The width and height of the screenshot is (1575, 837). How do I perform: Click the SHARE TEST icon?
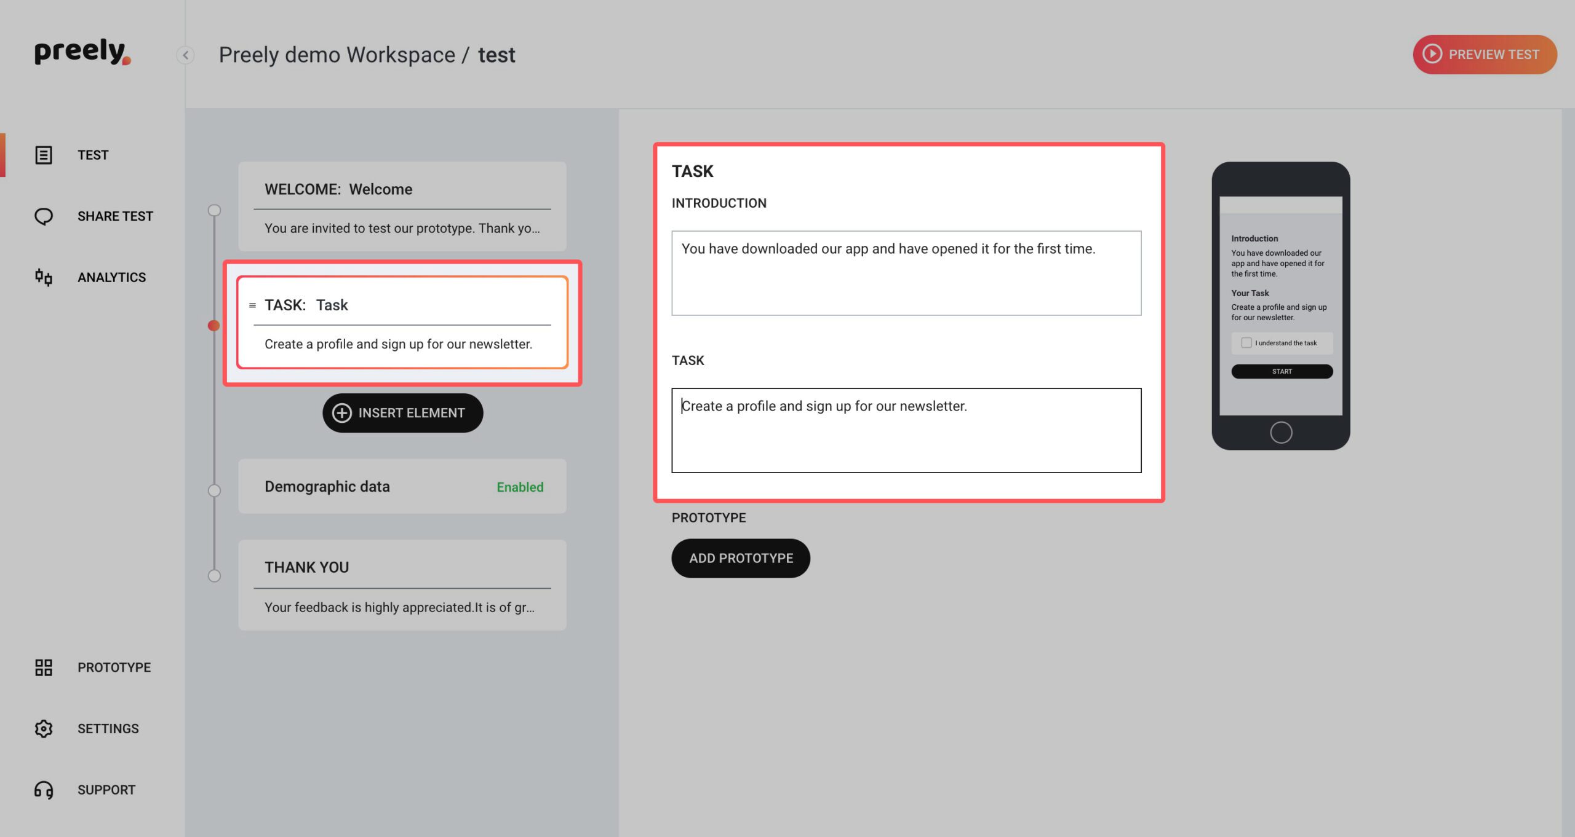(42, 216)
